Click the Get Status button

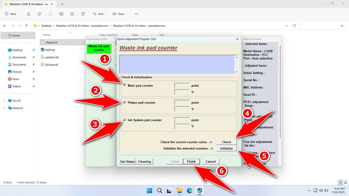click(127, 161)
